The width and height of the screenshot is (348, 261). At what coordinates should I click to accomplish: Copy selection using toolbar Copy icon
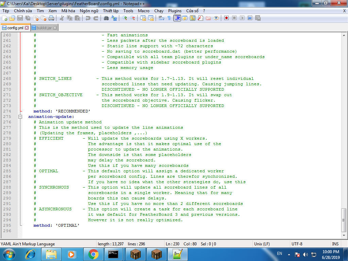[x=70, y=18]
